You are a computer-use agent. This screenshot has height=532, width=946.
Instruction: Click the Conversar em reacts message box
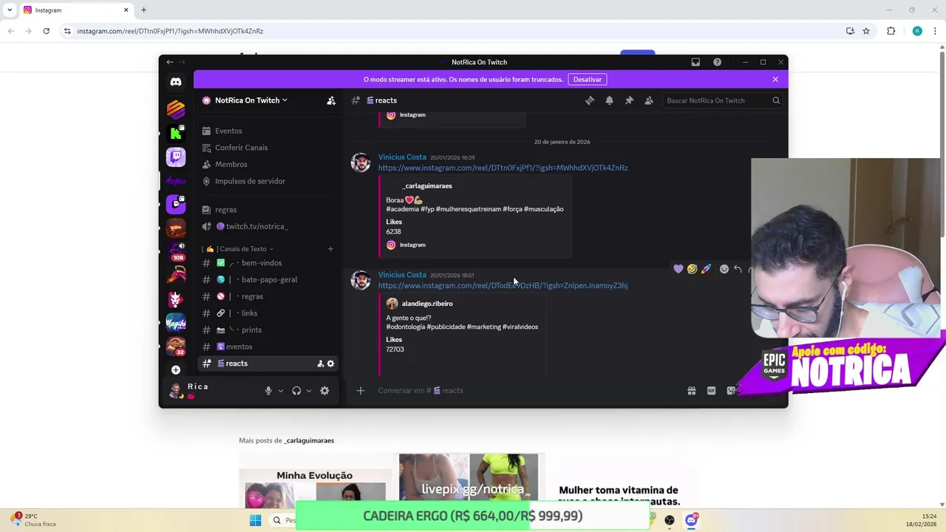(x=528, y=391)
